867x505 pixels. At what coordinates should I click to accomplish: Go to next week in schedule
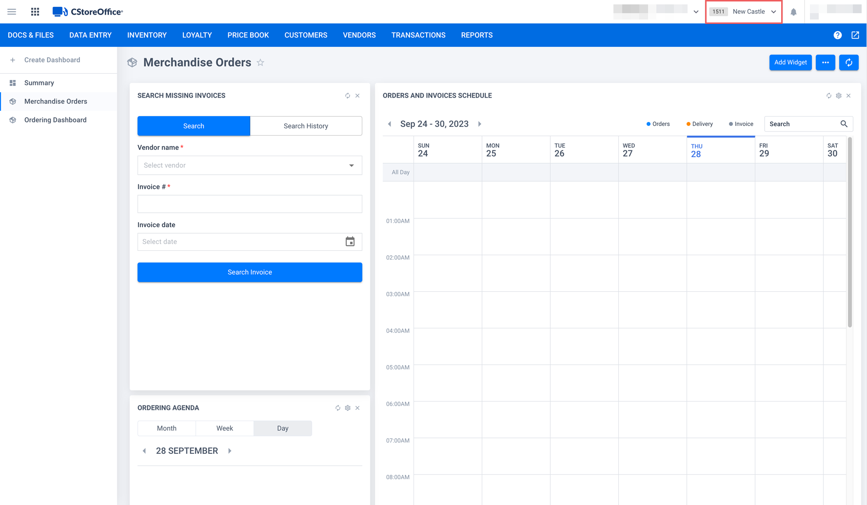[480, 124]
